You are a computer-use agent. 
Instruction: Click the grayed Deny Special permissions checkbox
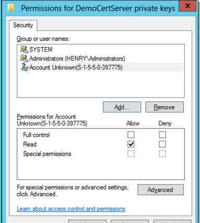tap(163, 154)
